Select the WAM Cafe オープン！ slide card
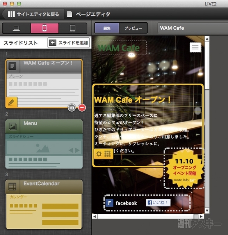This screenshot has height=235, width=228. point(44,83)
